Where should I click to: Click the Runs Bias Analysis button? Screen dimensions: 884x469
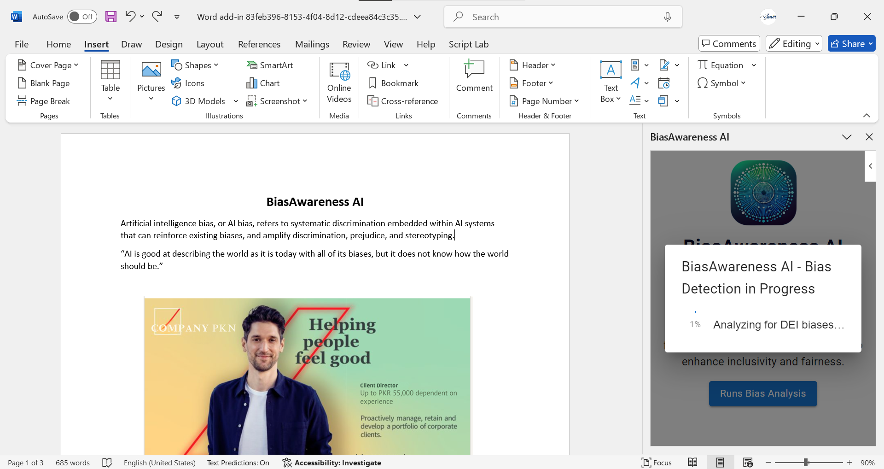point(762,393)
